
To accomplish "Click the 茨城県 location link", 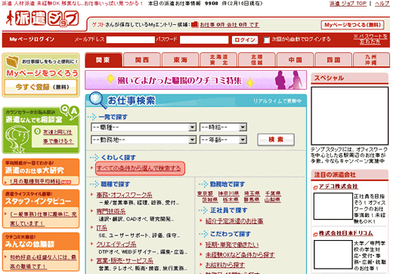I will pos(210,200).
